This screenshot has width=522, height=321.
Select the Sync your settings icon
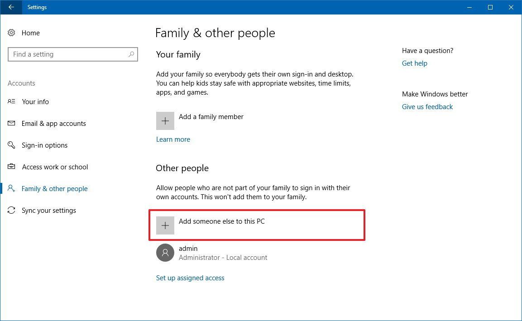point(12,210)
